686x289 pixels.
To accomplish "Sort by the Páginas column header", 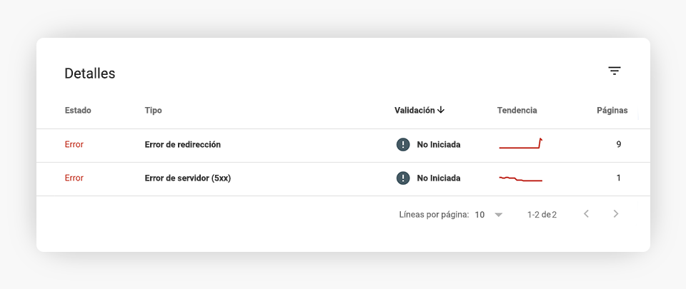I will pyautogui.click(x=612, y=111).
